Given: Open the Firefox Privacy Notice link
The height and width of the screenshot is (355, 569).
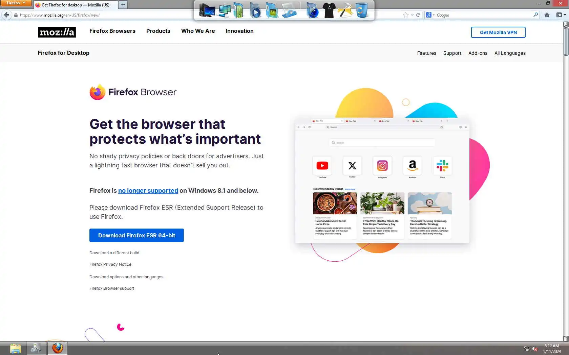Looking at the screenshot, I should (x=110, y=264).
